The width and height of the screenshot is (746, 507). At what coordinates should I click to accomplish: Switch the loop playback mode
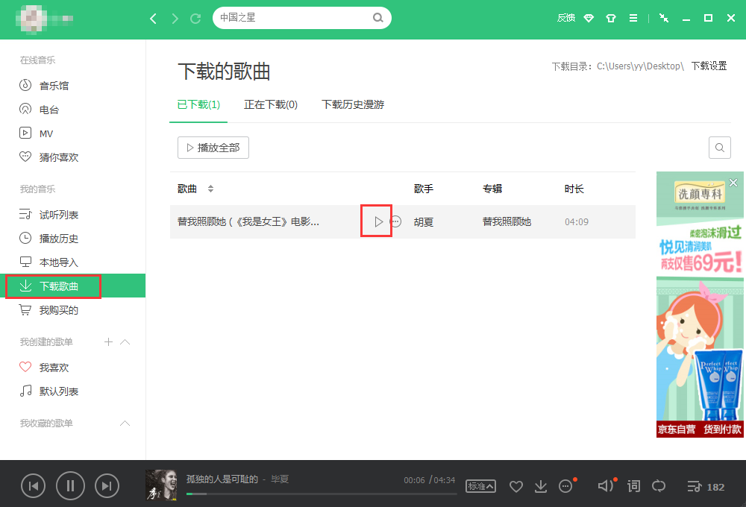659,486
